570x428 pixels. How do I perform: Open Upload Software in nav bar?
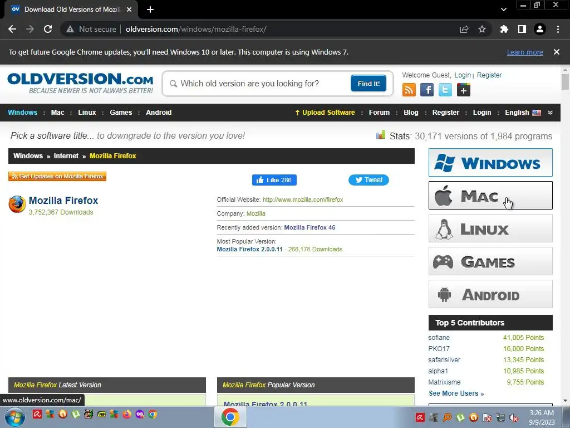coord(325,113)
